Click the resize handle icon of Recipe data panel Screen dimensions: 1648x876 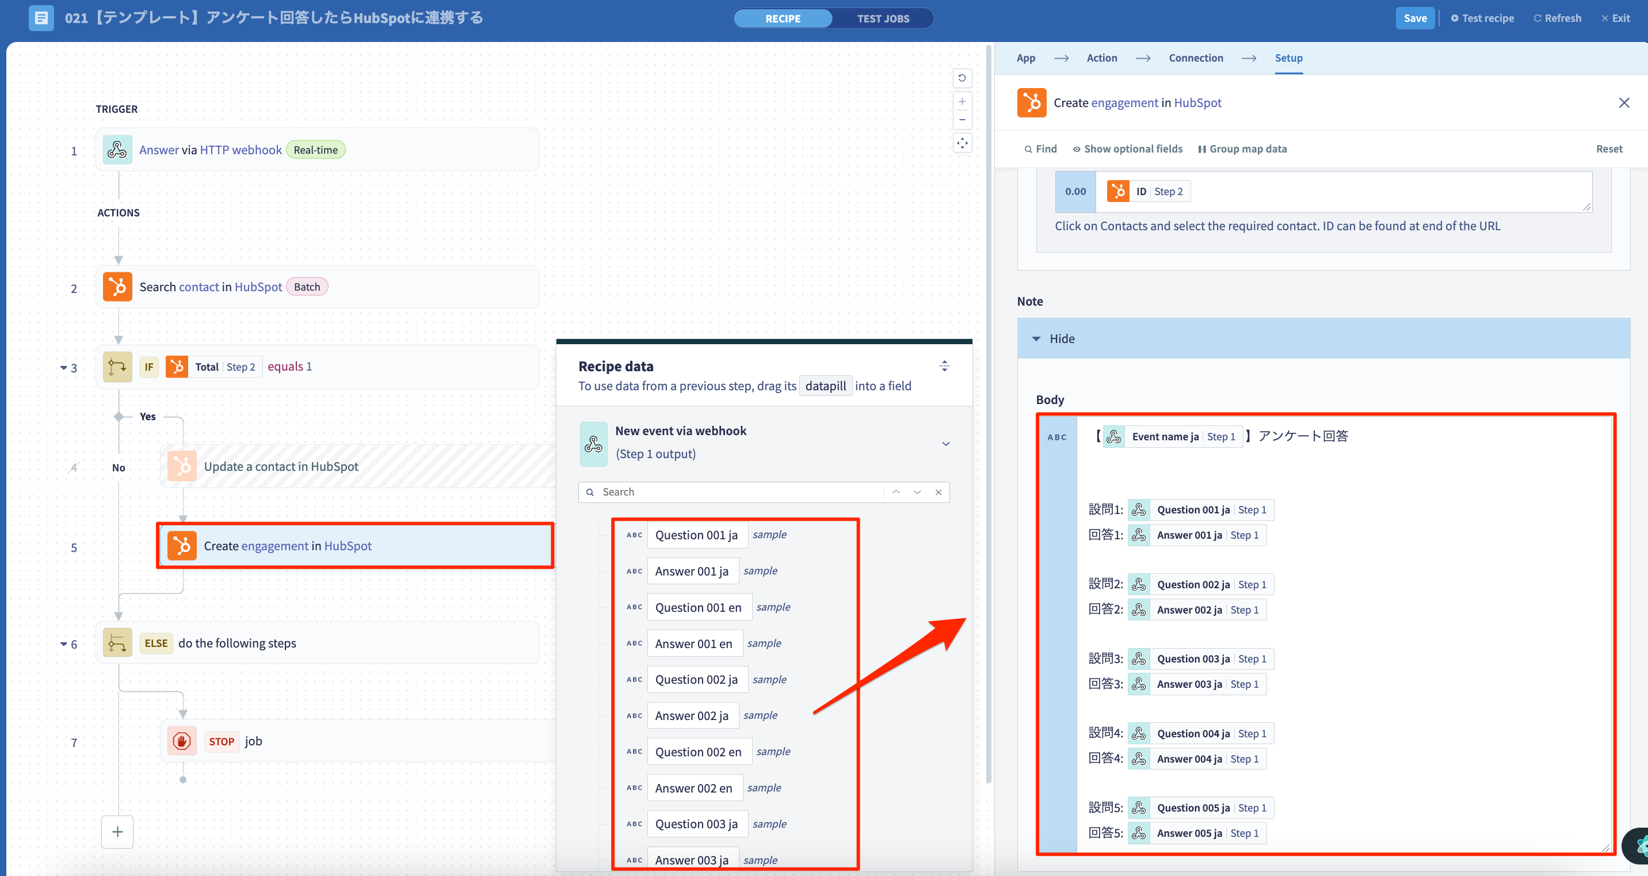[944, 366]
